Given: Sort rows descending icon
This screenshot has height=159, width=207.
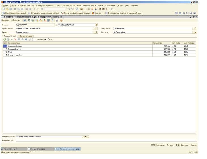Looking at the screenshot, I should pyautogui.click(x=33, y=39).
